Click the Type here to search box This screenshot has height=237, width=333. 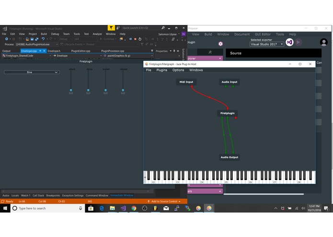coord(48,208)
